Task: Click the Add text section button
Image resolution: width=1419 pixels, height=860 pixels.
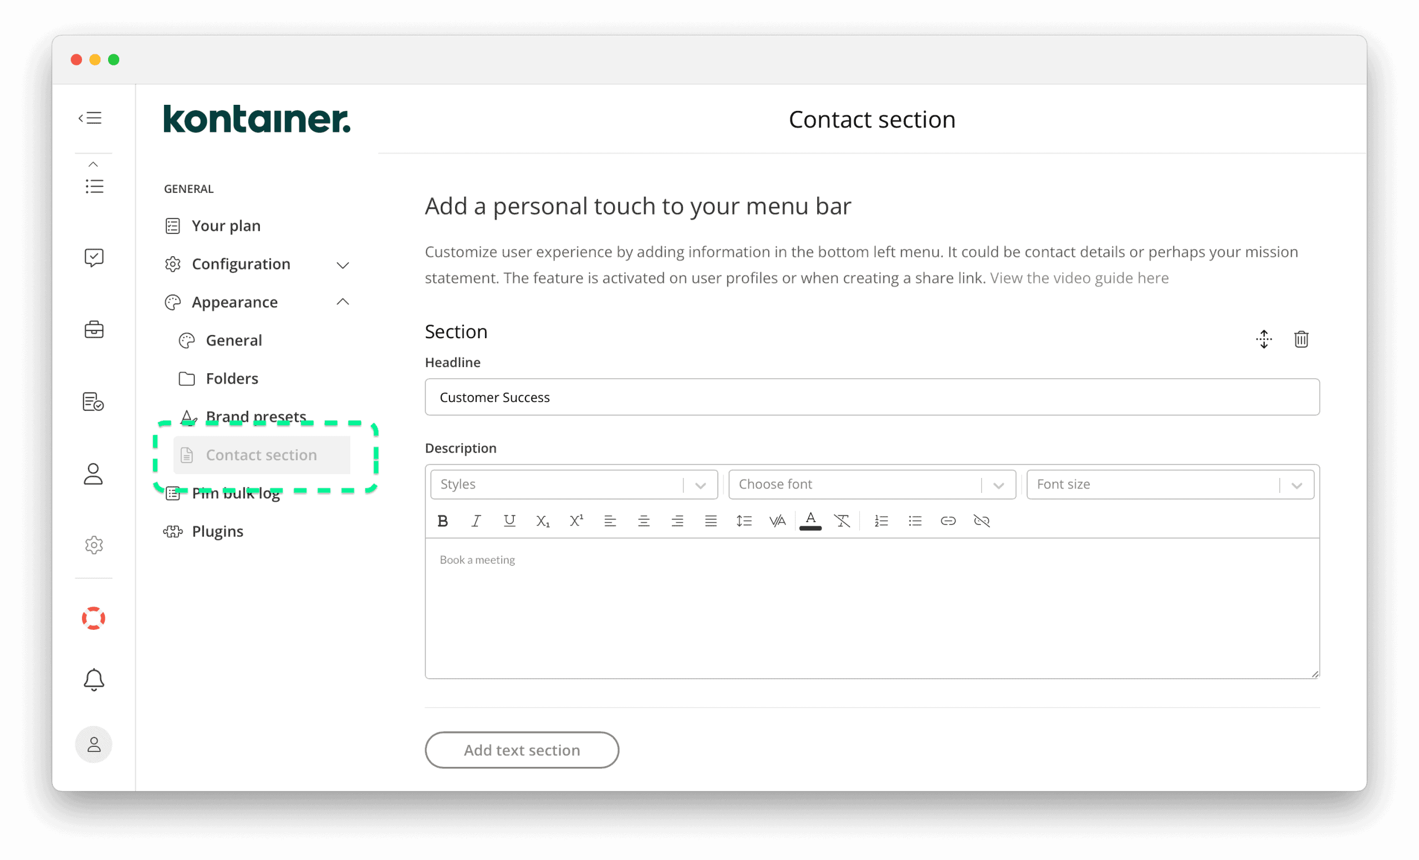Action: click(522, 750)
